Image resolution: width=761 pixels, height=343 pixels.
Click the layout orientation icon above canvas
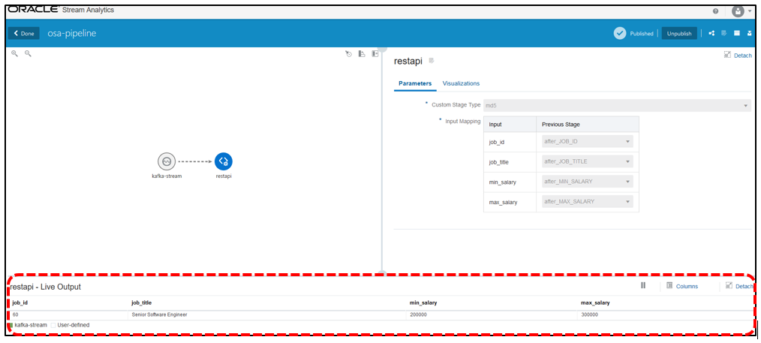point(362,54)
